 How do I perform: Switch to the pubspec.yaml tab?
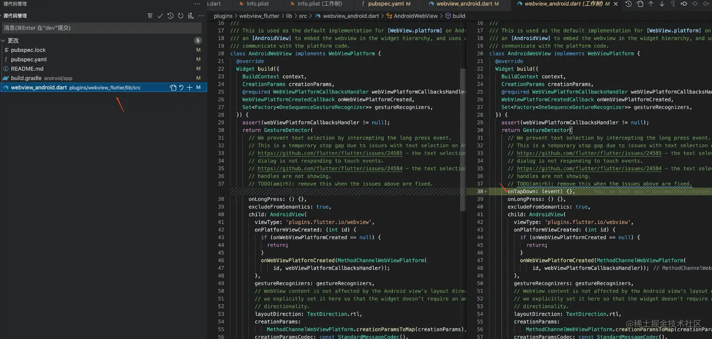(385, 4)
